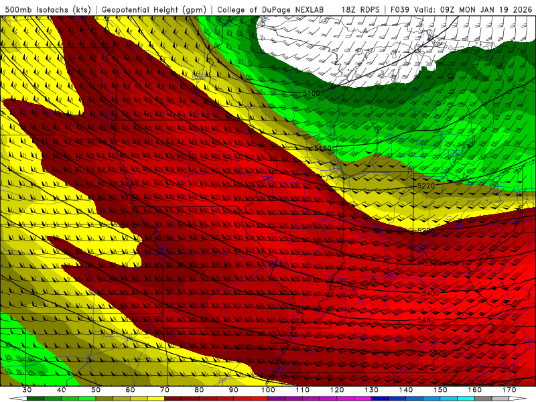Click the 160 value on the color scale
Screen dimensions: 536x402
coord(475,390)
